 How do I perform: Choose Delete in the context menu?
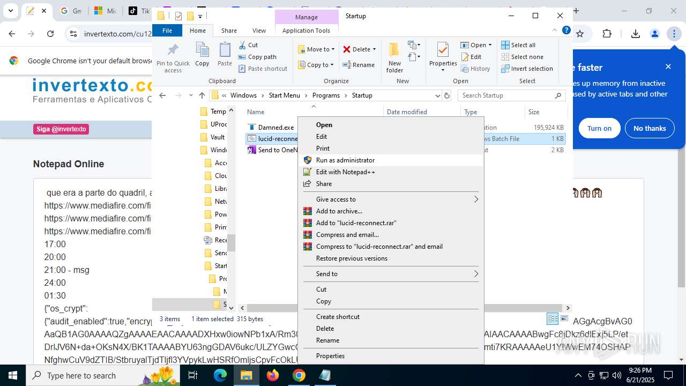tap(391, 329)
